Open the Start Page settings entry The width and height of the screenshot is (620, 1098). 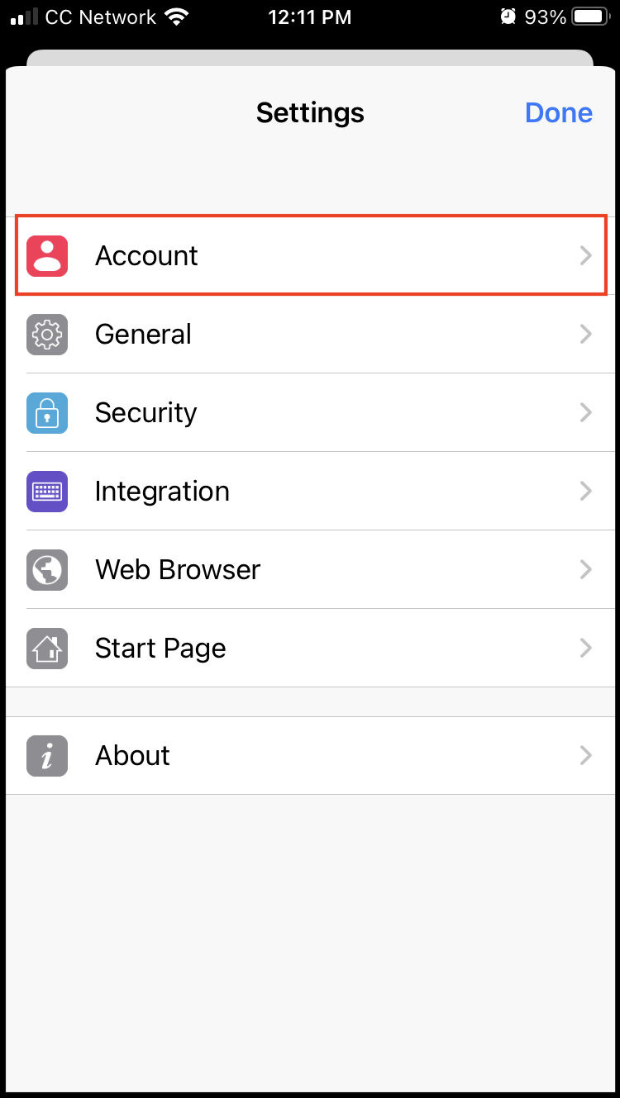click(311, 649)
